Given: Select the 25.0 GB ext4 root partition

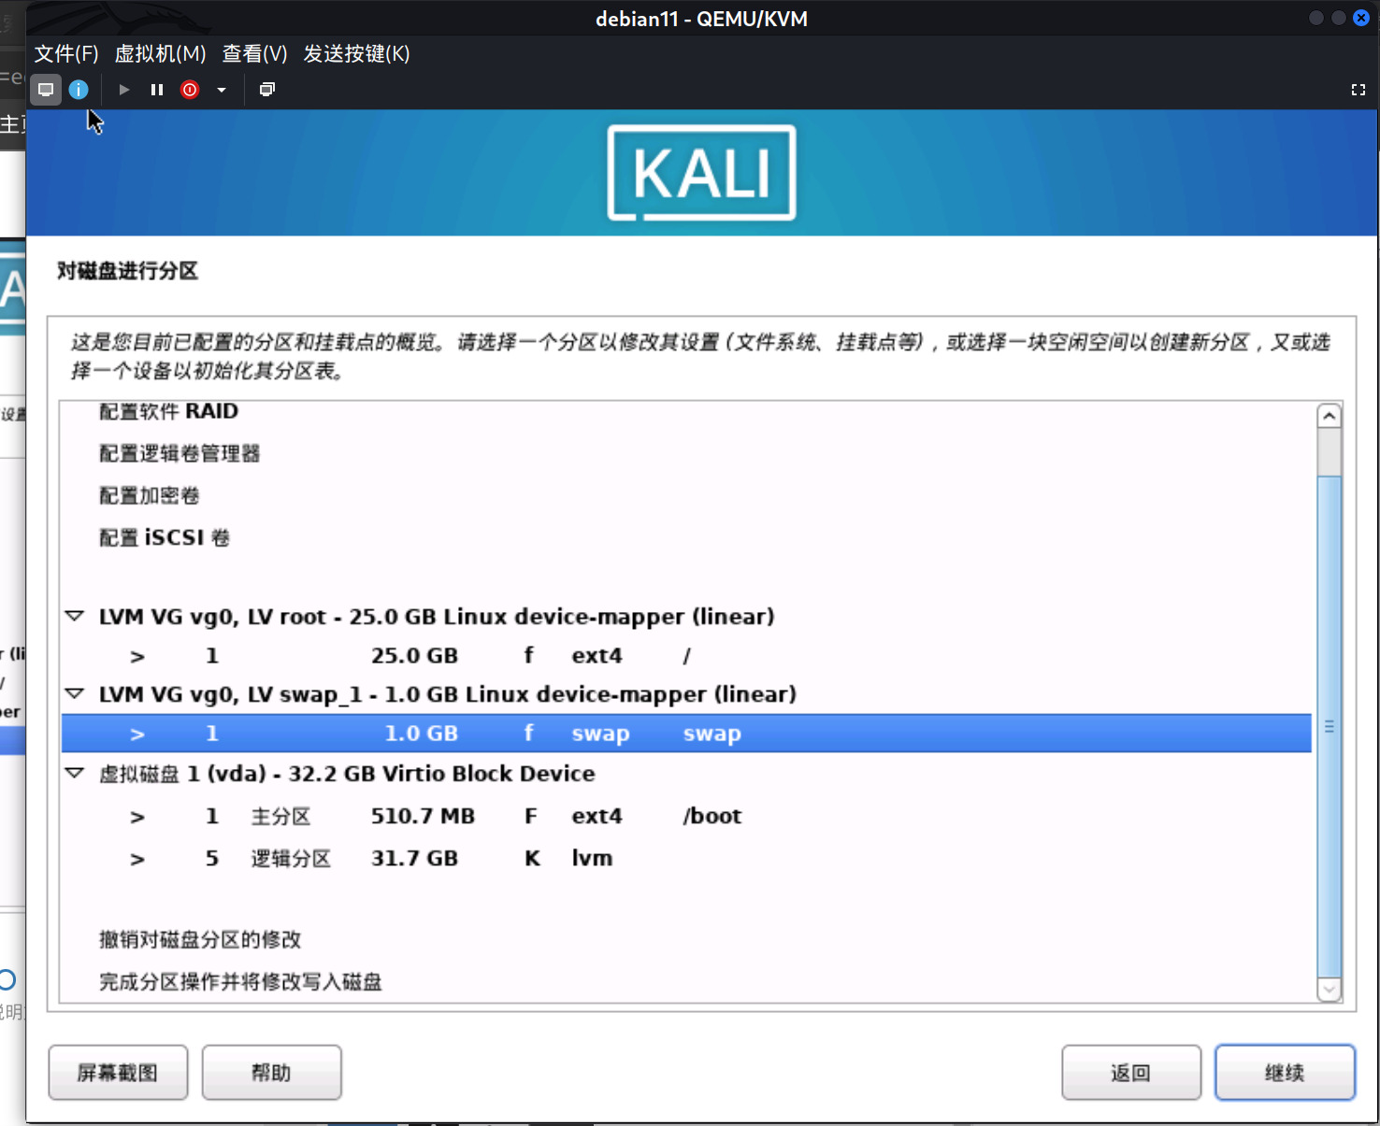Looking at the screenshot, I should click(686, 656).
